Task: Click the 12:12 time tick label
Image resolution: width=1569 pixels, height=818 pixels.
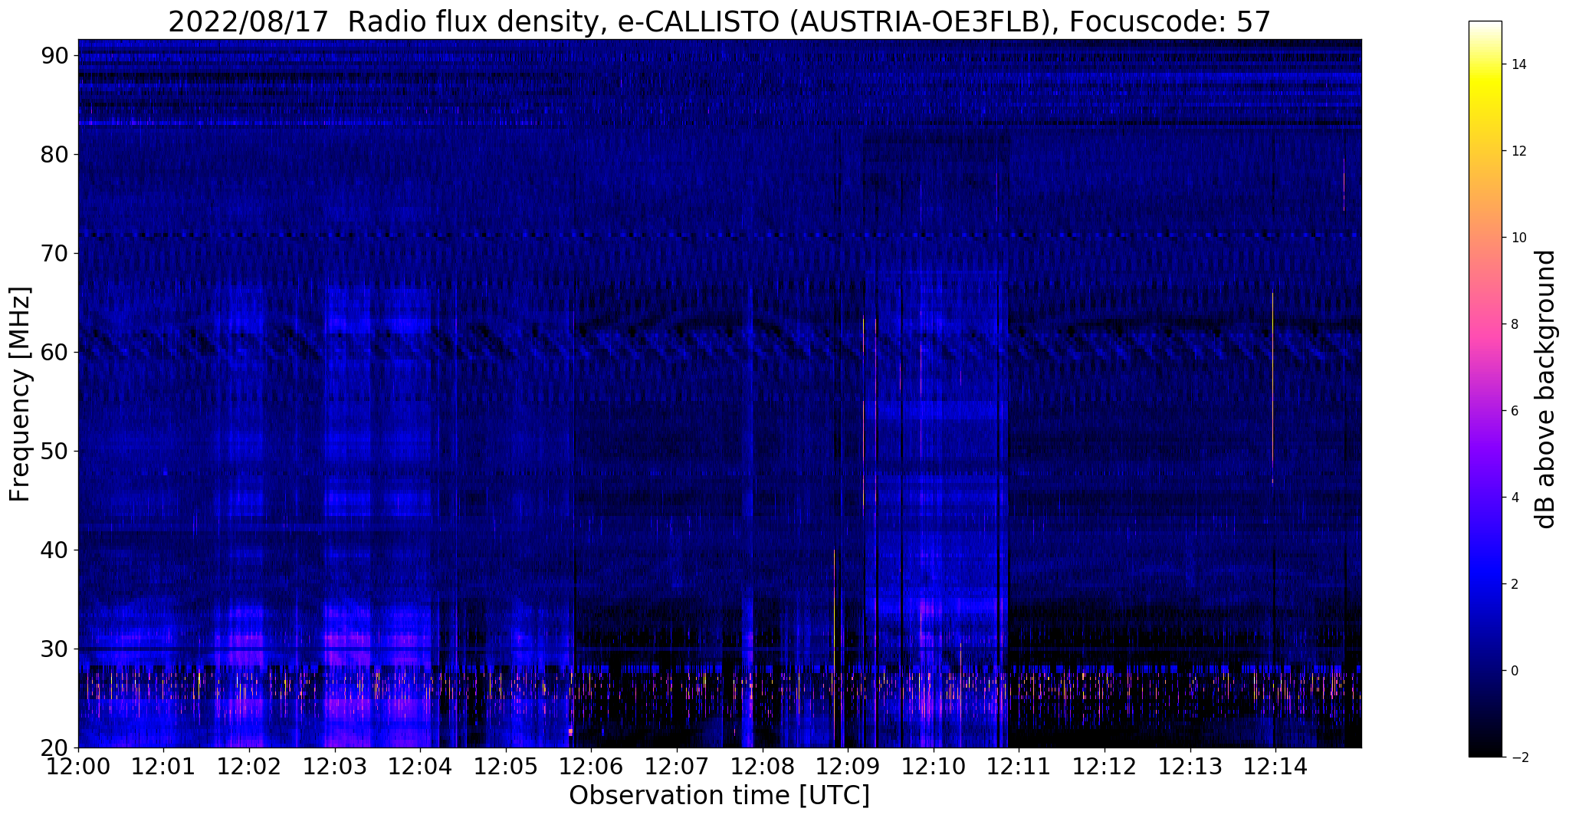Action: [x=1105, y=767]
